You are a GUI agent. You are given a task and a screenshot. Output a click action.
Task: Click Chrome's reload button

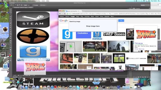click(x=65, y=13)
